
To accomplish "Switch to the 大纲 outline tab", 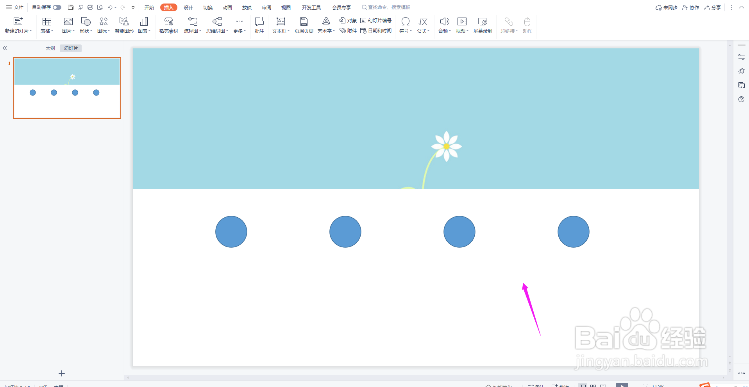I will [50, 48].
